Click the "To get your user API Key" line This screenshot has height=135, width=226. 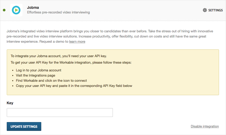click(71, 63)
